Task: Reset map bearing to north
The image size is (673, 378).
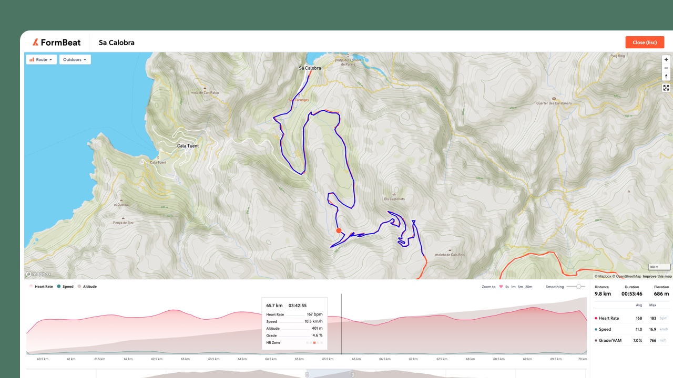Action: pos(666,76)
